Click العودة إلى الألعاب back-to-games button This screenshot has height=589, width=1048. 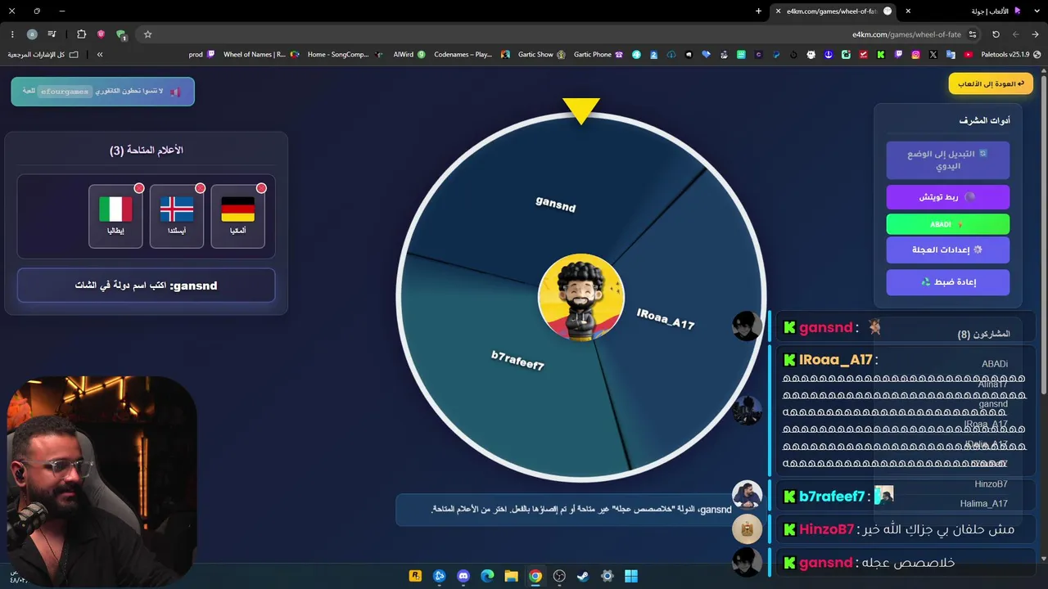991,83
